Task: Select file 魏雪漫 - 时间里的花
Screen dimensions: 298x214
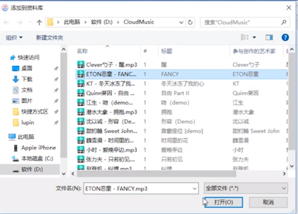Action: pos(110,140)
